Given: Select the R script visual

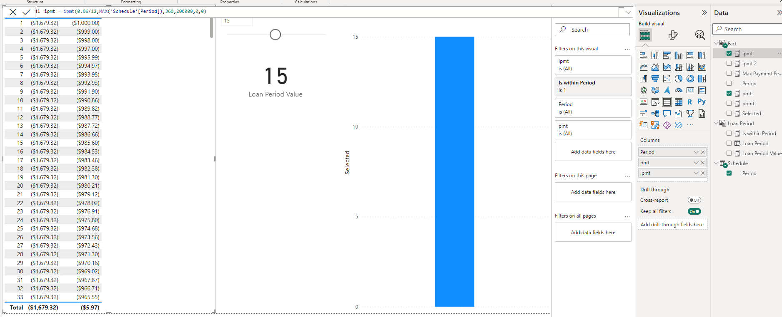Looking at the screenshot, I should tap(690, 102).
